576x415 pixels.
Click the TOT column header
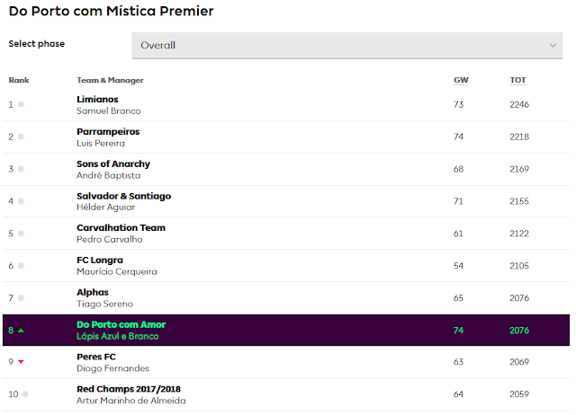pyautogui.click(x=518, y=80)
